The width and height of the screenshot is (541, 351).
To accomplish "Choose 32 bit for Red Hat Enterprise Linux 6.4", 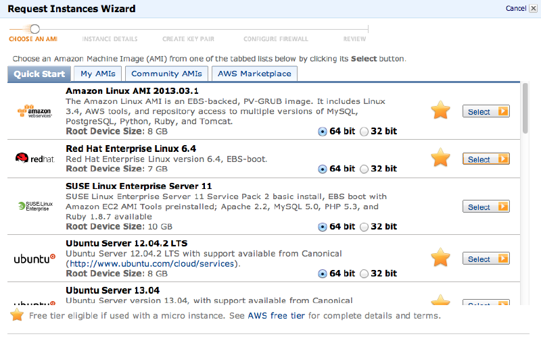I will (x=364, y=169).
